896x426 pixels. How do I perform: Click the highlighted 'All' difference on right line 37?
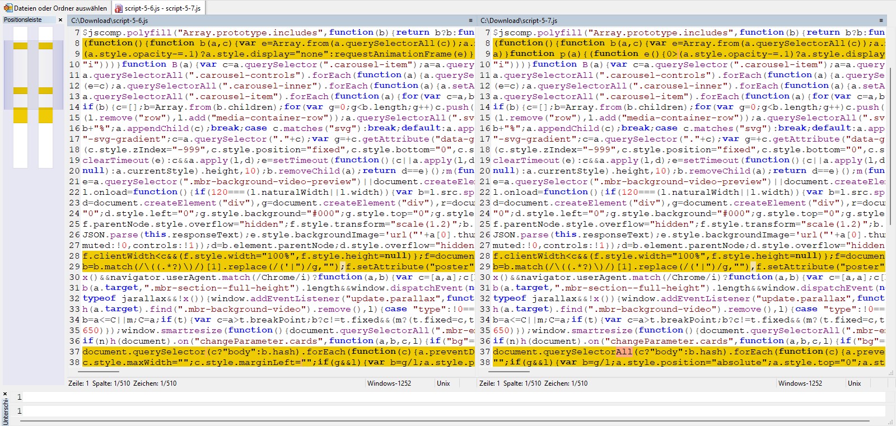tap(624, 352)
